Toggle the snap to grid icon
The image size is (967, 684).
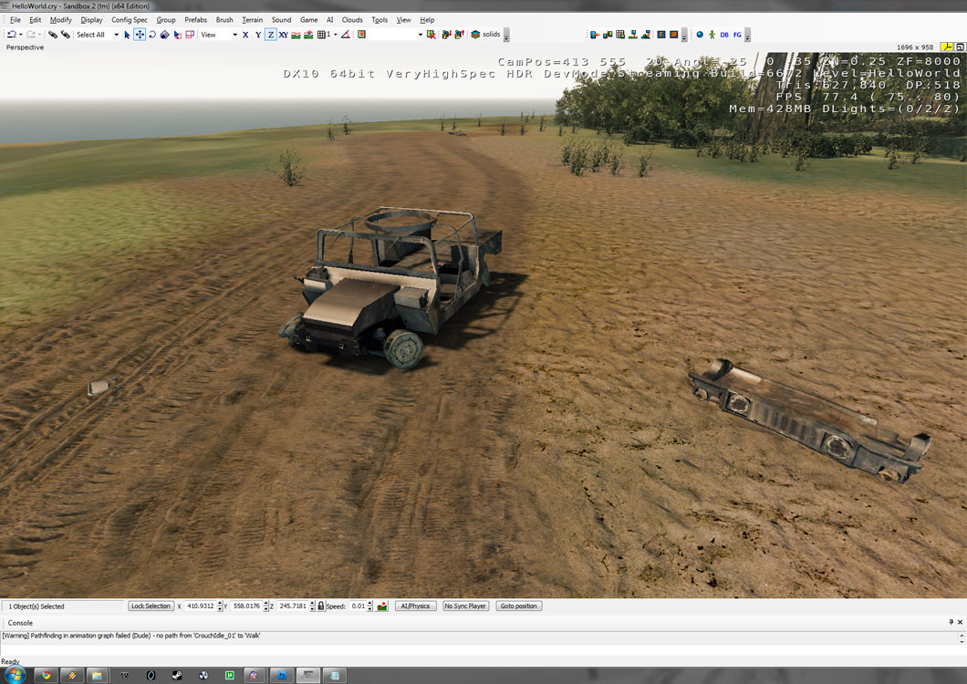[x=323, y=35]
